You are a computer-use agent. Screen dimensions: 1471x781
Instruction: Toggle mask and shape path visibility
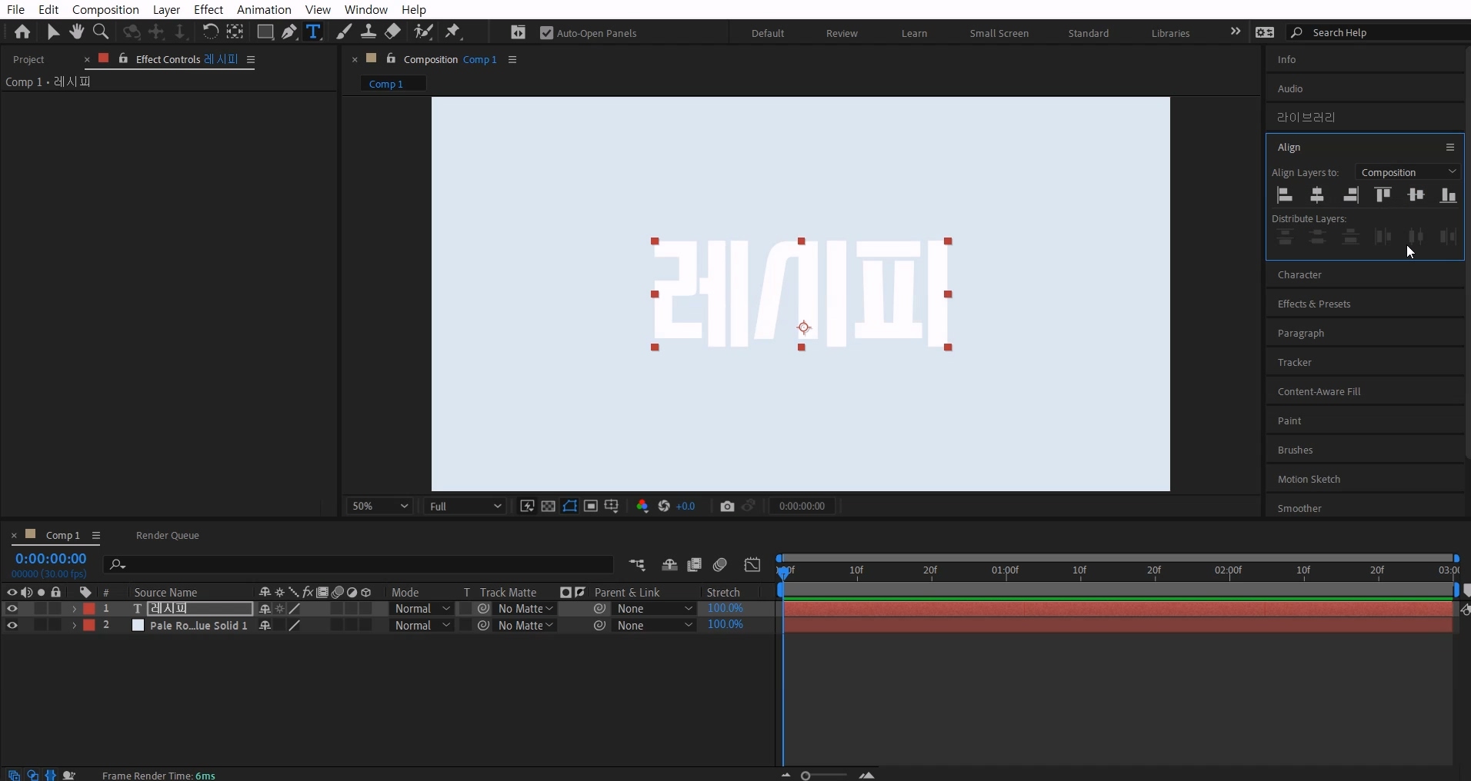click(570, 507)
